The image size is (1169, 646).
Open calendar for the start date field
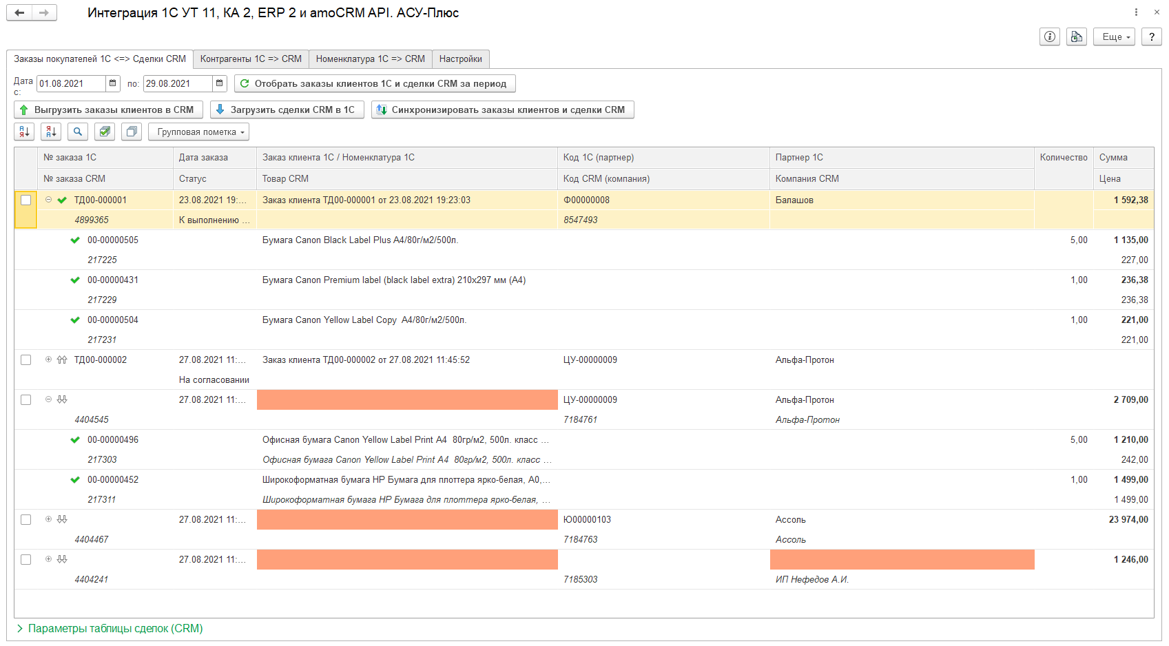click(113, 83)
